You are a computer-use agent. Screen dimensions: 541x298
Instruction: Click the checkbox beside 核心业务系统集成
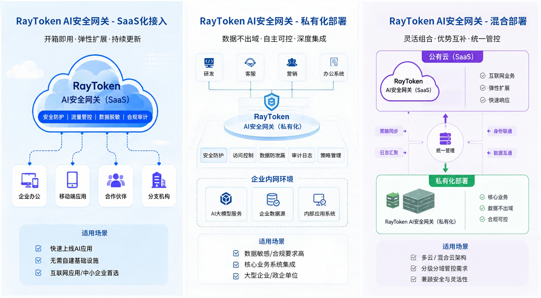[236, 264]
